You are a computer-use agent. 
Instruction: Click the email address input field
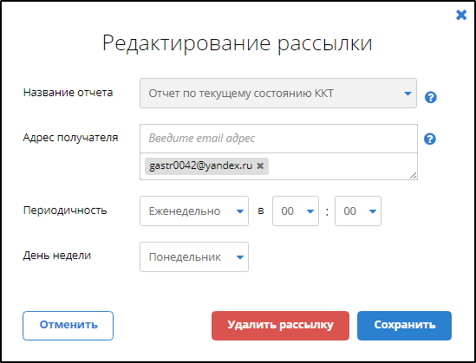(278, 139)
